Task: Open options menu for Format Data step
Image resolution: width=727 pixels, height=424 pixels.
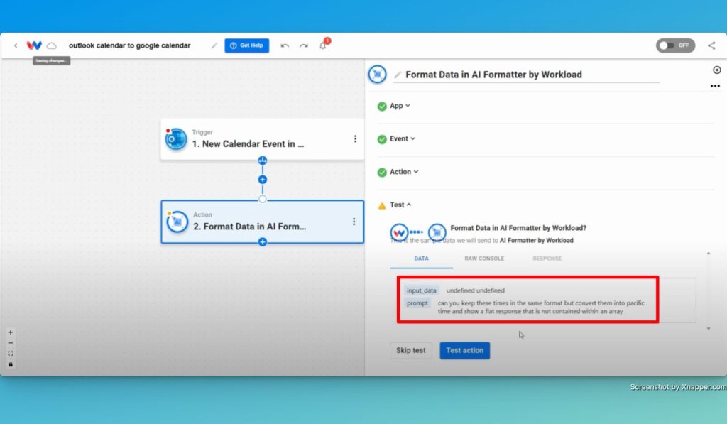Action: pos(354,222)
